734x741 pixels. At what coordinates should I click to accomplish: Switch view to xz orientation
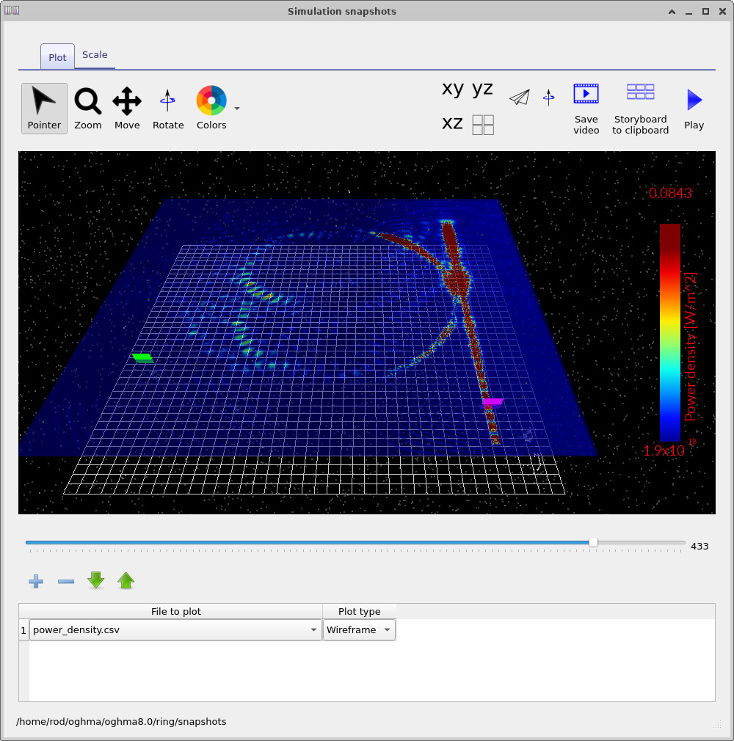tap(451, 123)
